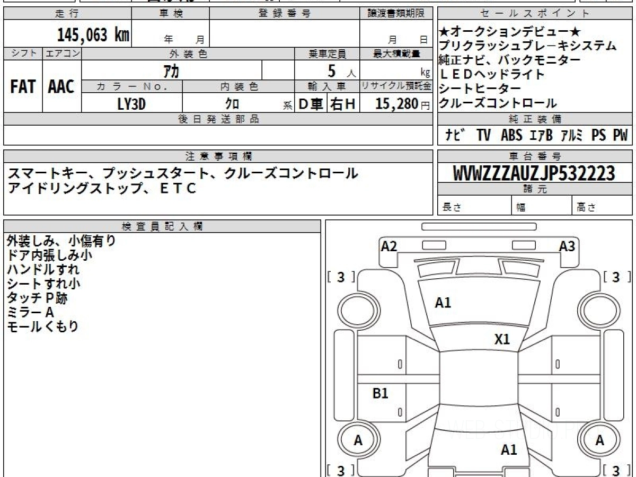Select the シートすれ小 note

point(43,284)
